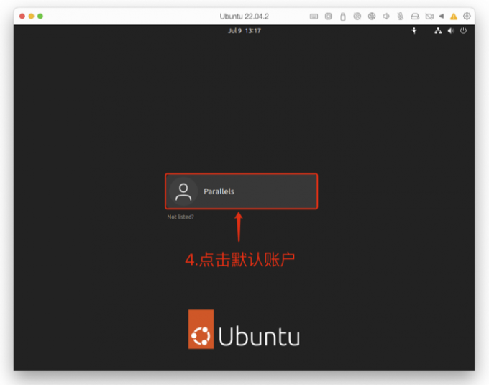Click the Jul 9 13:17 clock
489x385 pixels.
pos(244,30)
